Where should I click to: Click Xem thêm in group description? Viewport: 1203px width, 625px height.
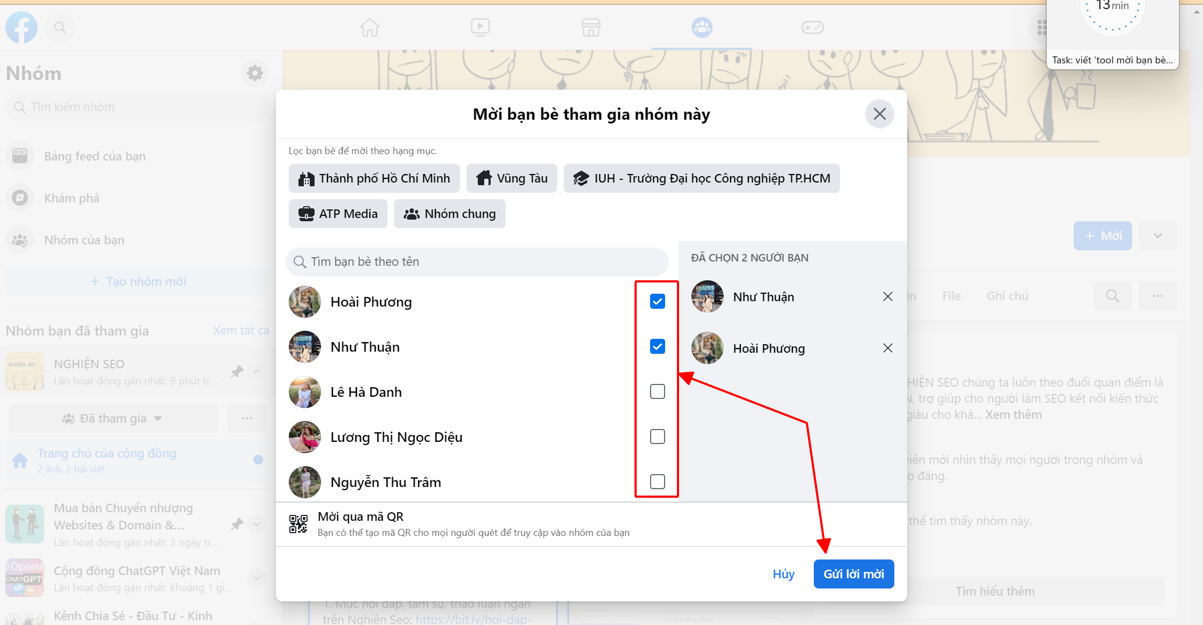point(1014,415)
